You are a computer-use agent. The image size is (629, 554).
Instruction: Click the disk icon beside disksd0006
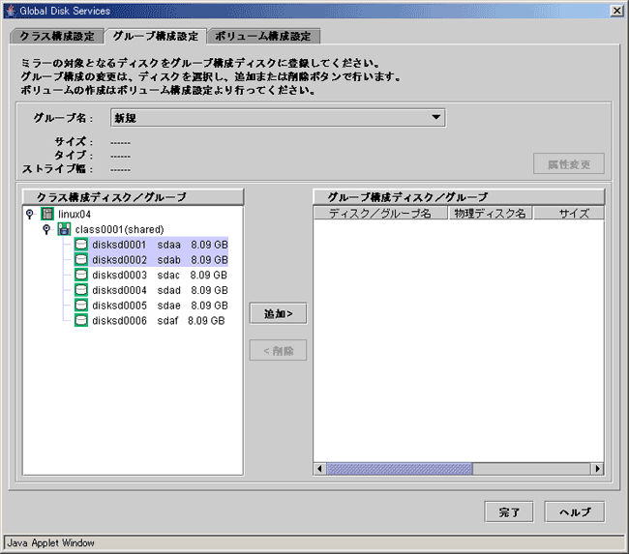click(x=81, y=321)
